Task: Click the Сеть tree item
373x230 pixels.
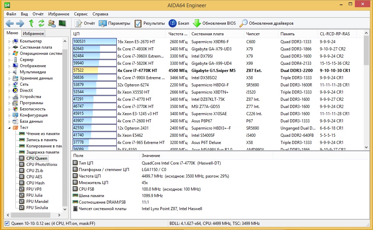Action: pyautogui.click(x=24, y=84)
